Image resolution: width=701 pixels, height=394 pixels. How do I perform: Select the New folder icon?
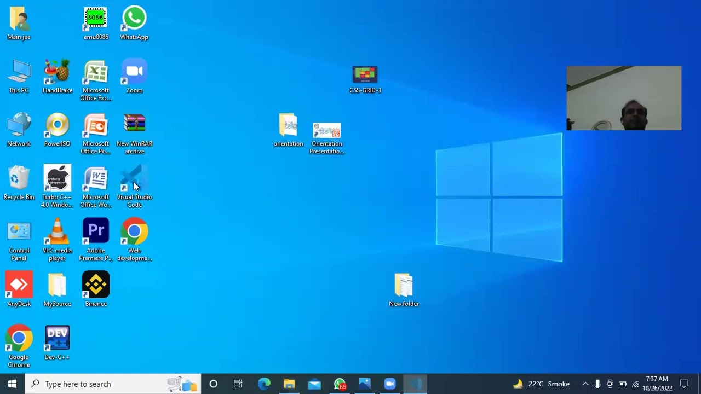tap(404, 290)
